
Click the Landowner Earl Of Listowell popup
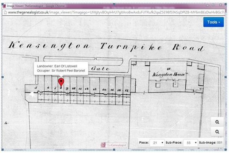(x=61, y=68)
